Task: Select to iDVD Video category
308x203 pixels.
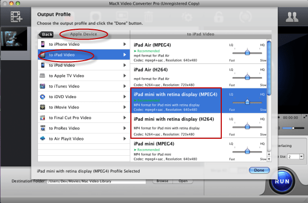Action: pos(84,97)
